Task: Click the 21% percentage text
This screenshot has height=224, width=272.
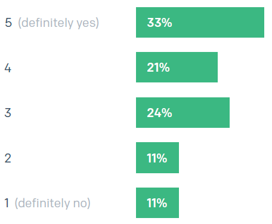Action: click(158, 67)
